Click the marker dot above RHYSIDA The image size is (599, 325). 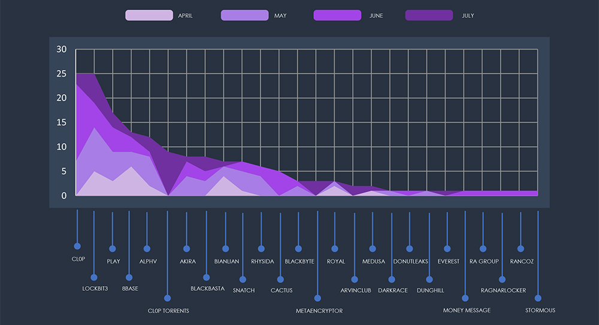click(261, 248)
